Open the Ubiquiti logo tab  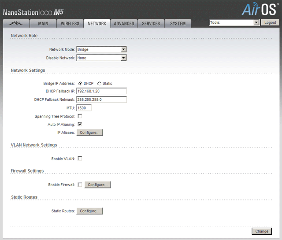16,23
